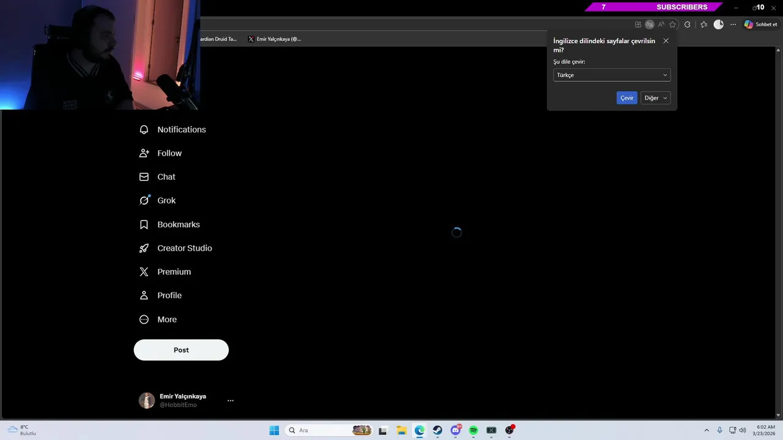Open Chat via the envelope icon
Image resolution: width=783 pixels, height=440 pixels.
click(158, 177)
